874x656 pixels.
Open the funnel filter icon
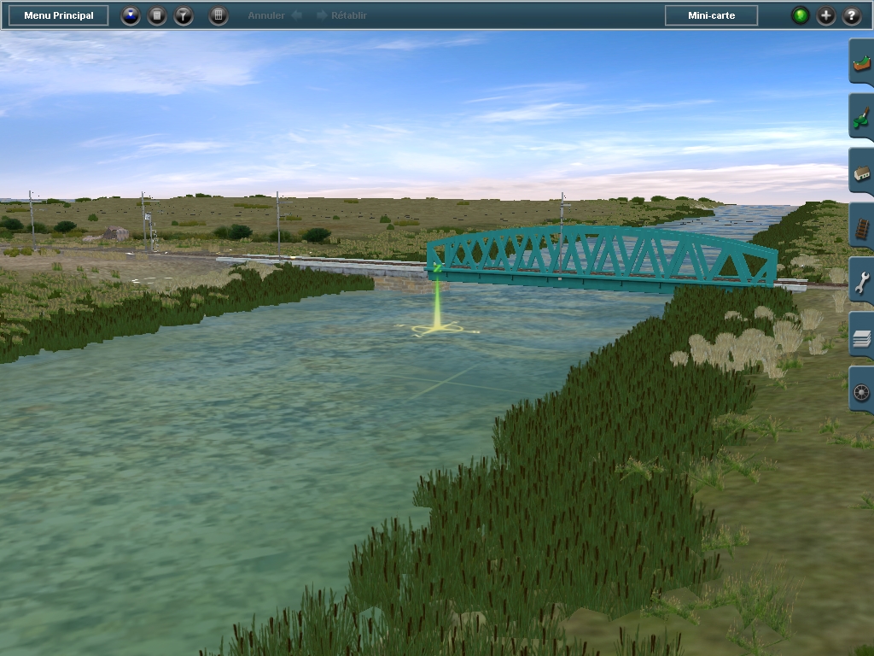[x=184, y=15]
